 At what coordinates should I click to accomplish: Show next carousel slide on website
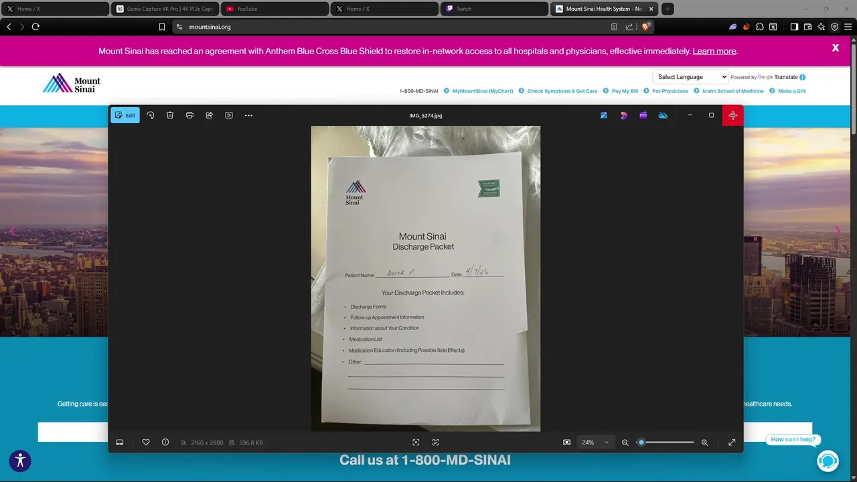837,230
